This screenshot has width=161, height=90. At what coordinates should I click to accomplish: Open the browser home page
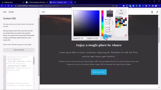tap(12, 6)
